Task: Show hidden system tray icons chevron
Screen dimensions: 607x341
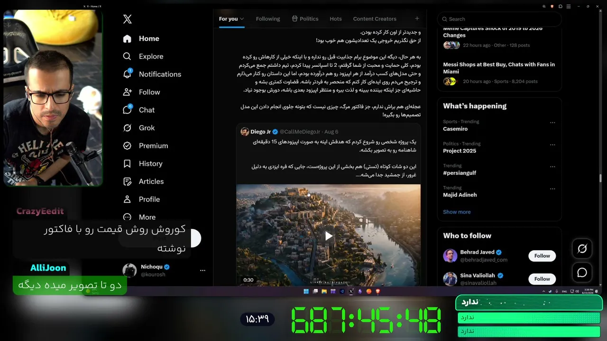Action: click(544, 291)
